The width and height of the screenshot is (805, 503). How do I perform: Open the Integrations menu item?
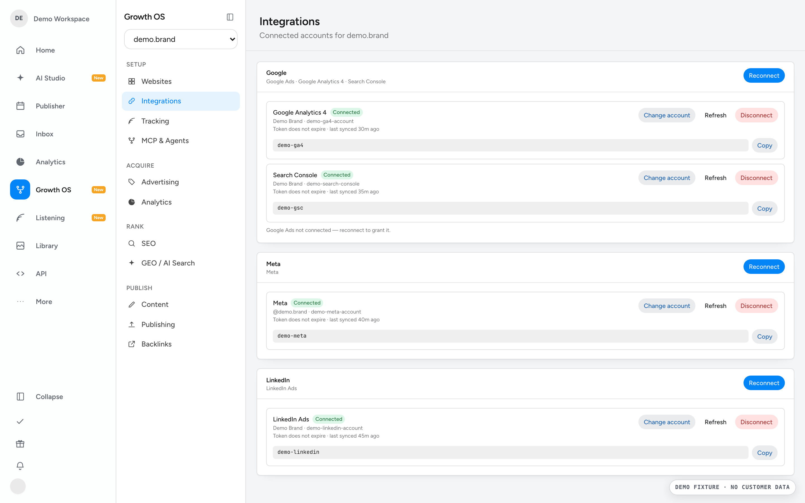181,101
